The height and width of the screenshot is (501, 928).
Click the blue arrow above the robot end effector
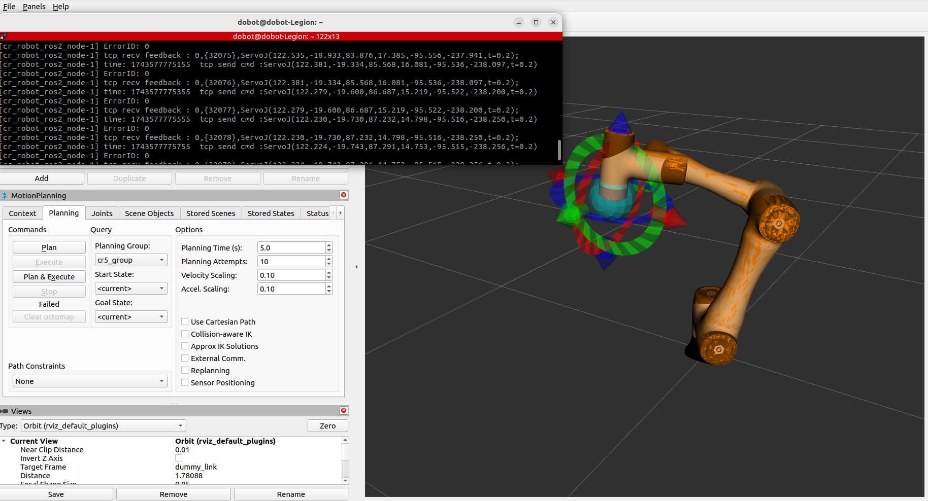pos(620,122)
